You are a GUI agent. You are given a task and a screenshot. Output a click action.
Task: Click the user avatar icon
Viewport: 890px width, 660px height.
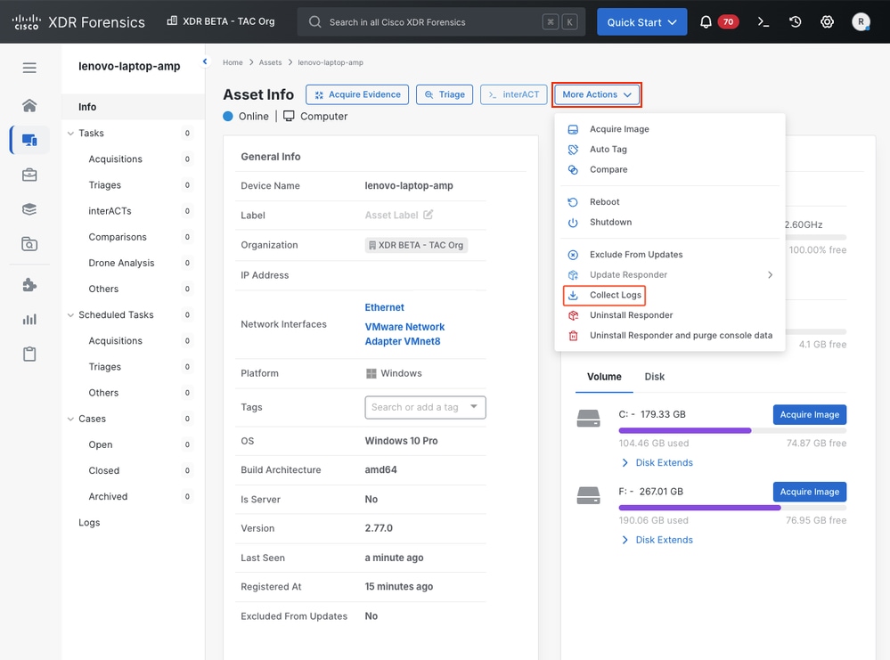[861, 22]
